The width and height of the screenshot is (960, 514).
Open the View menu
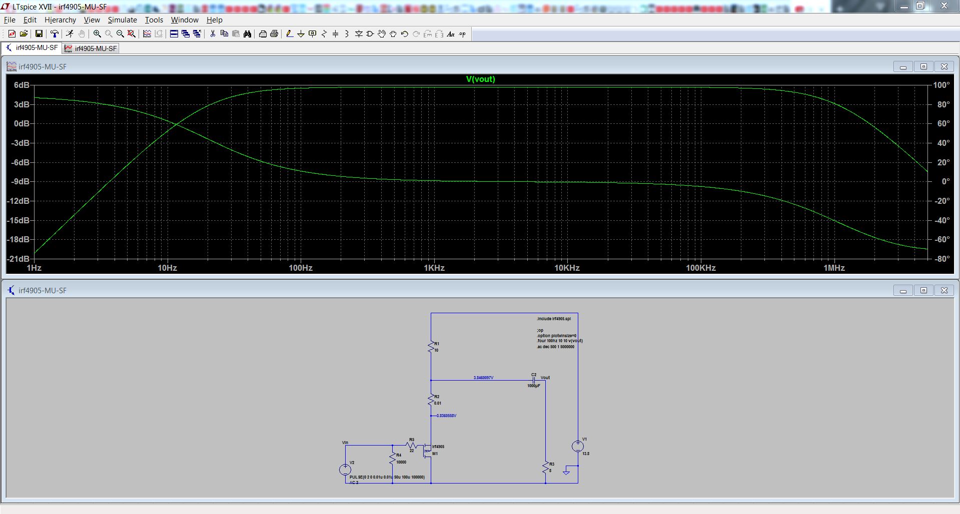click(x=92, y=20)
